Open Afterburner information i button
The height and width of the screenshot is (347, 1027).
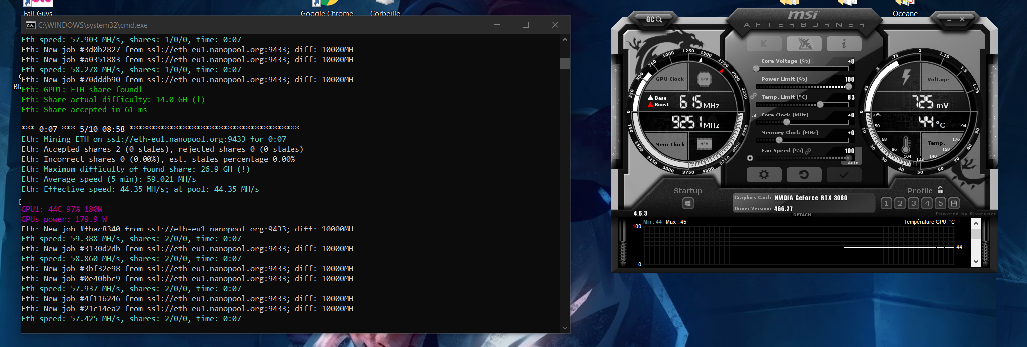[844, 44]
